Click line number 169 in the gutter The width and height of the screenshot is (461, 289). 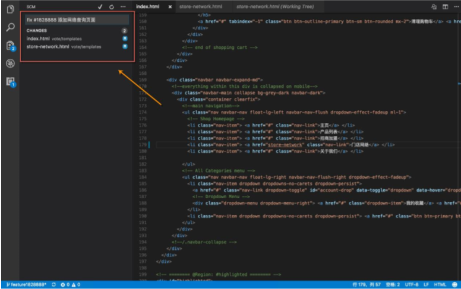coord(143,80)
